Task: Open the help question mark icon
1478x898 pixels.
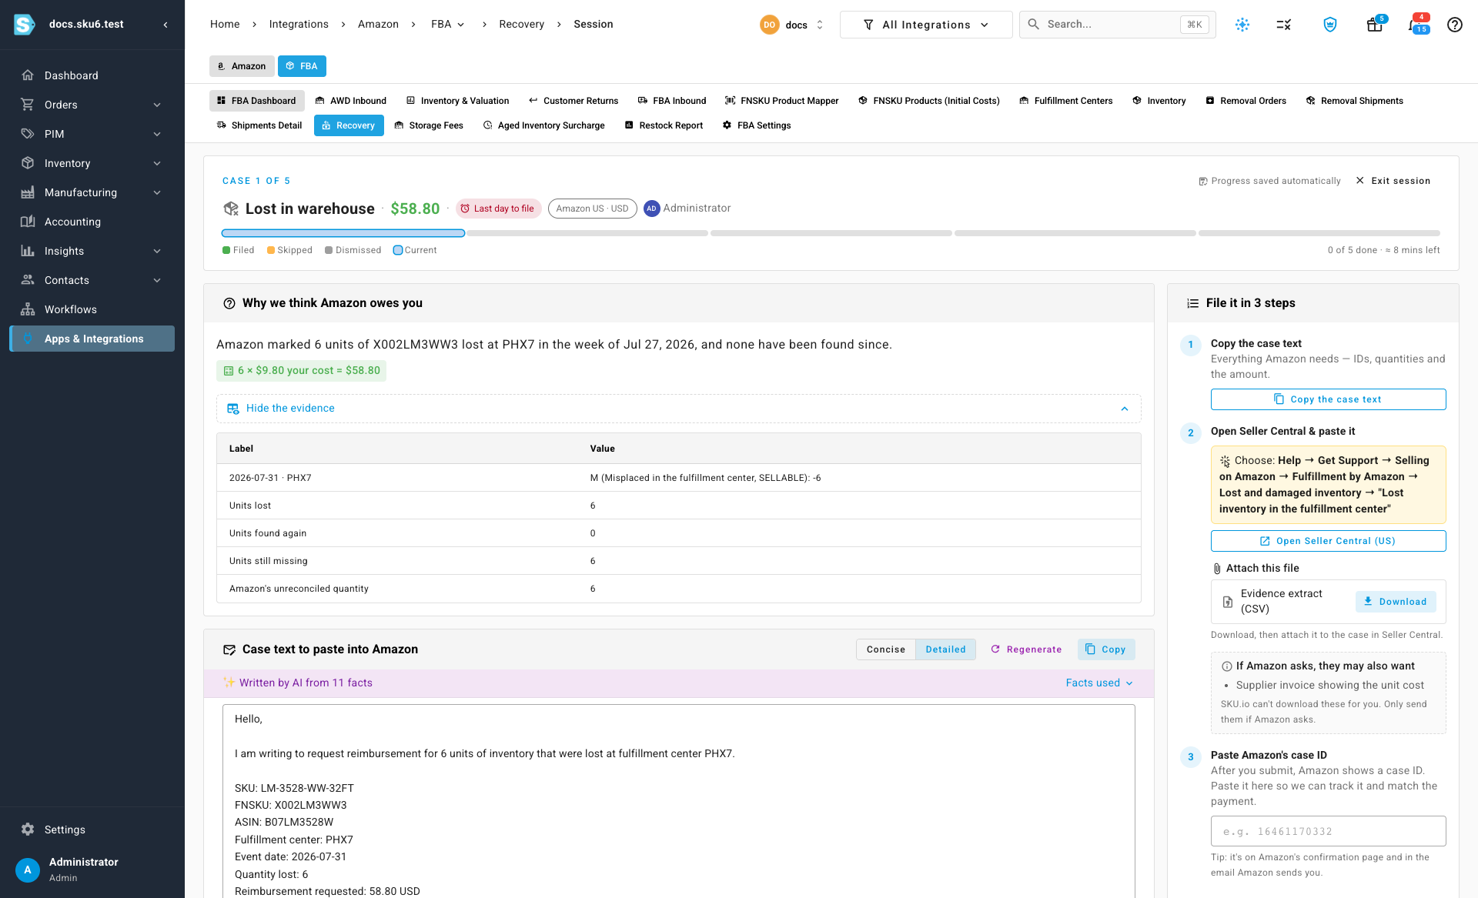Action: pos(1454,25)
